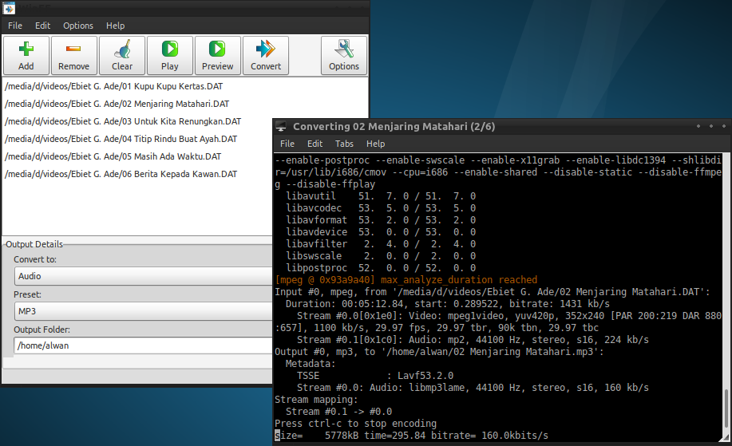Image resolution: width=732 pixels, height=446 pixels.
Task: Select file 06 Berita Kepada Kawan.DAT
Action: [121, 174]
